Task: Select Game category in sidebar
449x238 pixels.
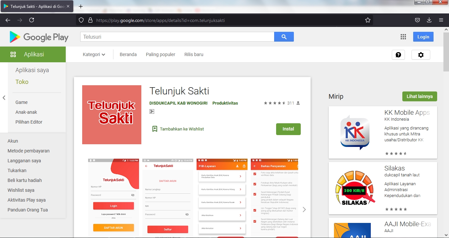Action: 22,102
